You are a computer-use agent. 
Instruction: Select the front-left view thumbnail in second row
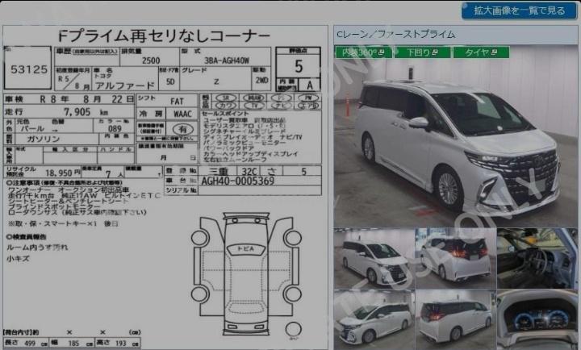click(374, 320)
